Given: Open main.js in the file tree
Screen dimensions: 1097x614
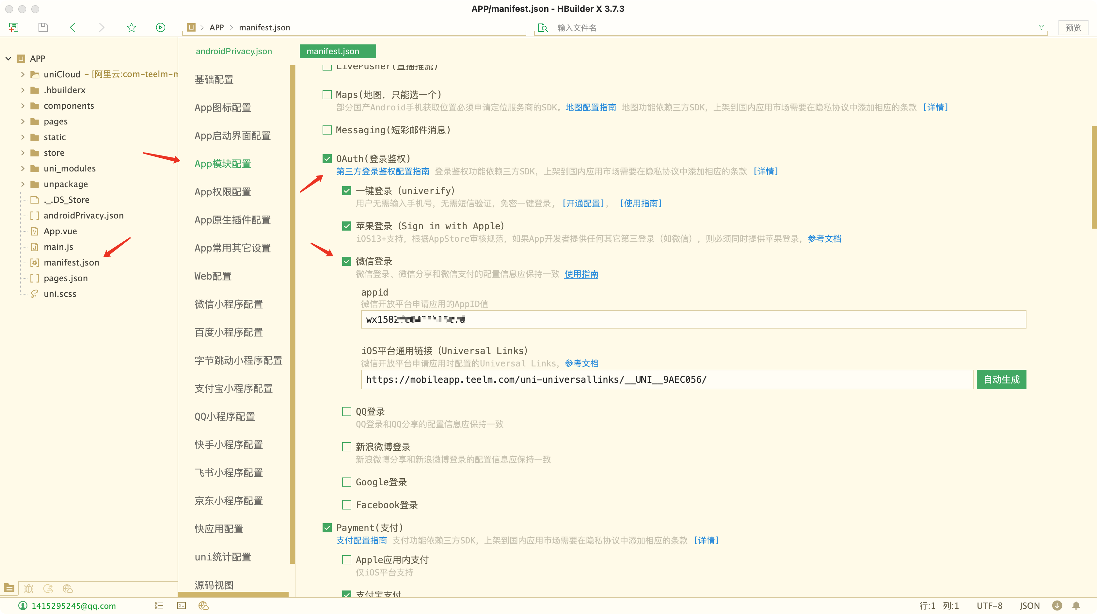Looking at the screenshot, I should point(58,247).
